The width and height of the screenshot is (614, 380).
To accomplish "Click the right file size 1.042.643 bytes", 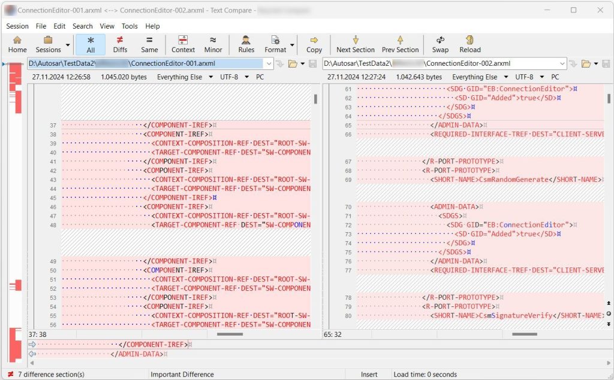I will (x=419, y=77).
